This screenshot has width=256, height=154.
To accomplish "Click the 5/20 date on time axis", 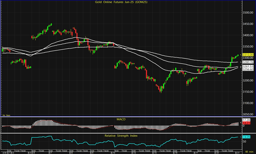I will 216,152.
